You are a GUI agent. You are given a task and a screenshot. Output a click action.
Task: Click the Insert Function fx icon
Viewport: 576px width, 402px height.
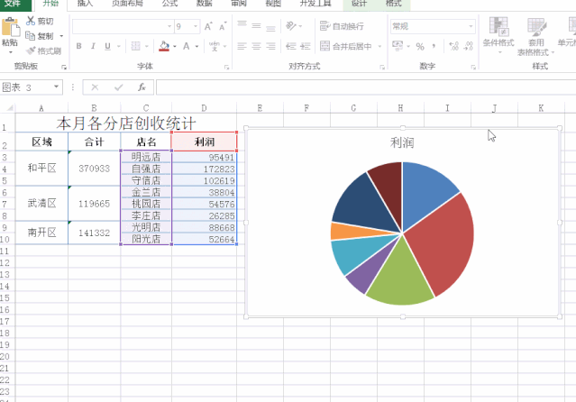[142, 87]
